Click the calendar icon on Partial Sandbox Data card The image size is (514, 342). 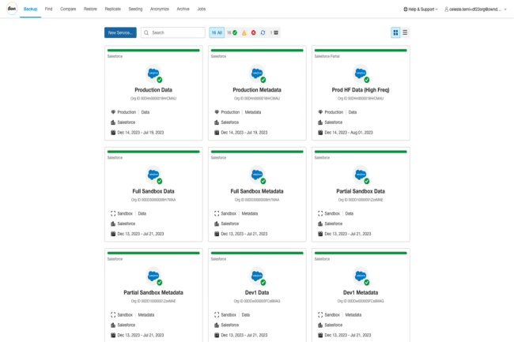tap(320, 234)
